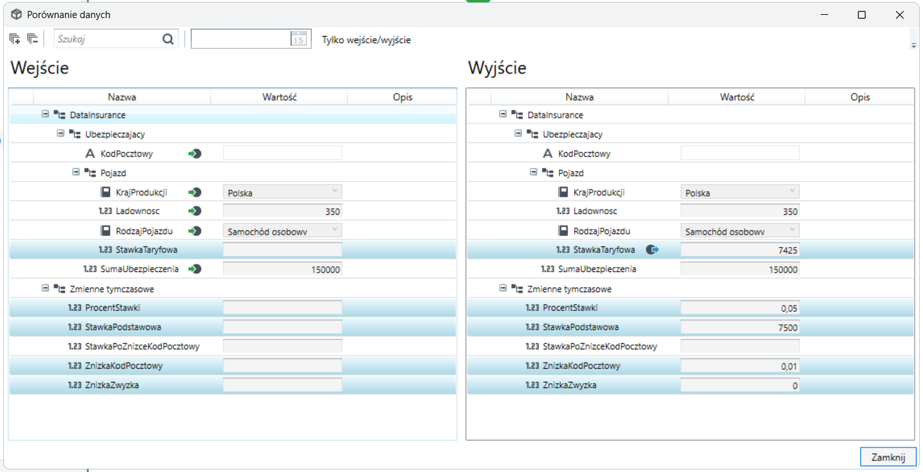Image resolution: width=923 pixels, height=472 pixels.
Task: Click the green input arrow next to KodPocztowy
Action: [x=195, y=153]
